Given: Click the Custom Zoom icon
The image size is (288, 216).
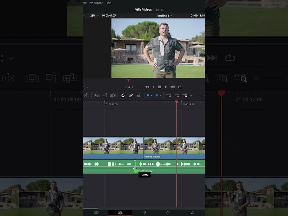Looking at the screenshot, I should tap(184, 95).
